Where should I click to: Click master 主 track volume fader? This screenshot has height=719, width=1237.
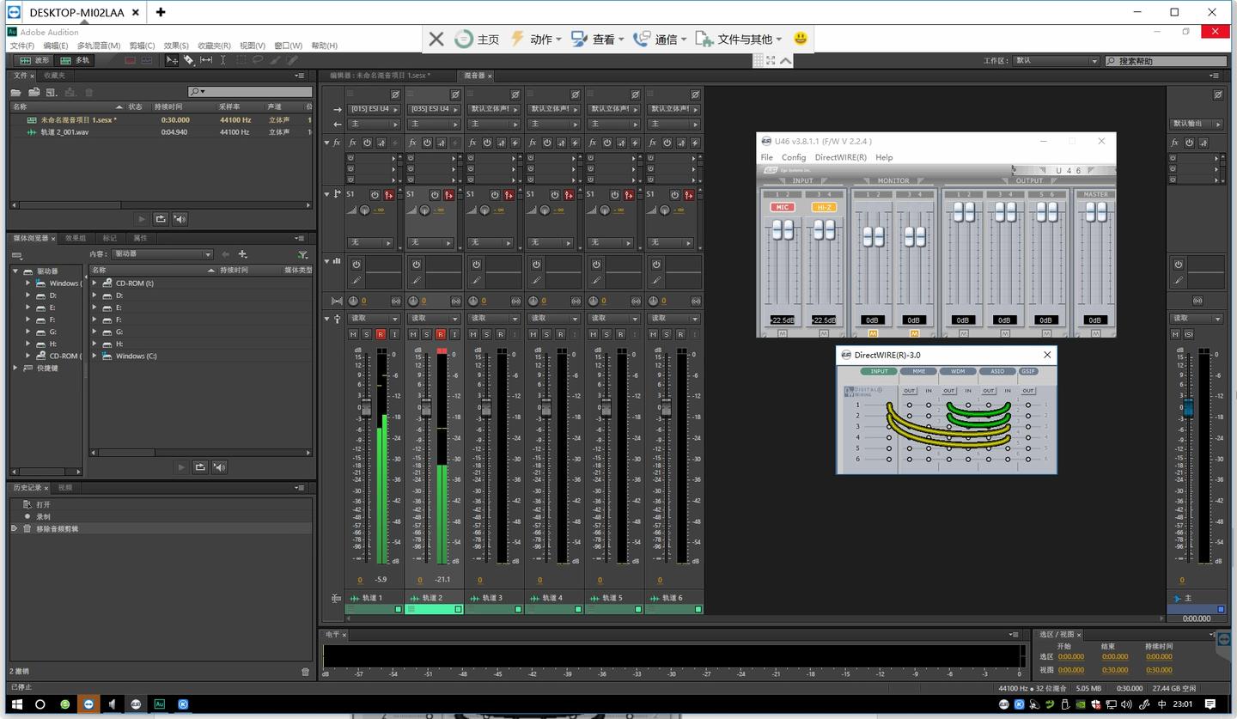click(x=1188, y=407)
